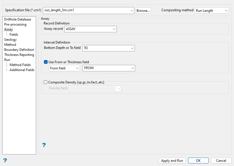
Task: Select Thickness Reporting in the tree
Action: pos(19,55)
